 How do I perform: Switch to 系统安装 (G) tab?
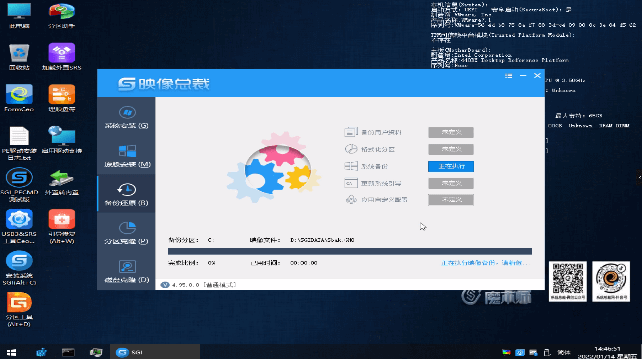coord(127,118)
